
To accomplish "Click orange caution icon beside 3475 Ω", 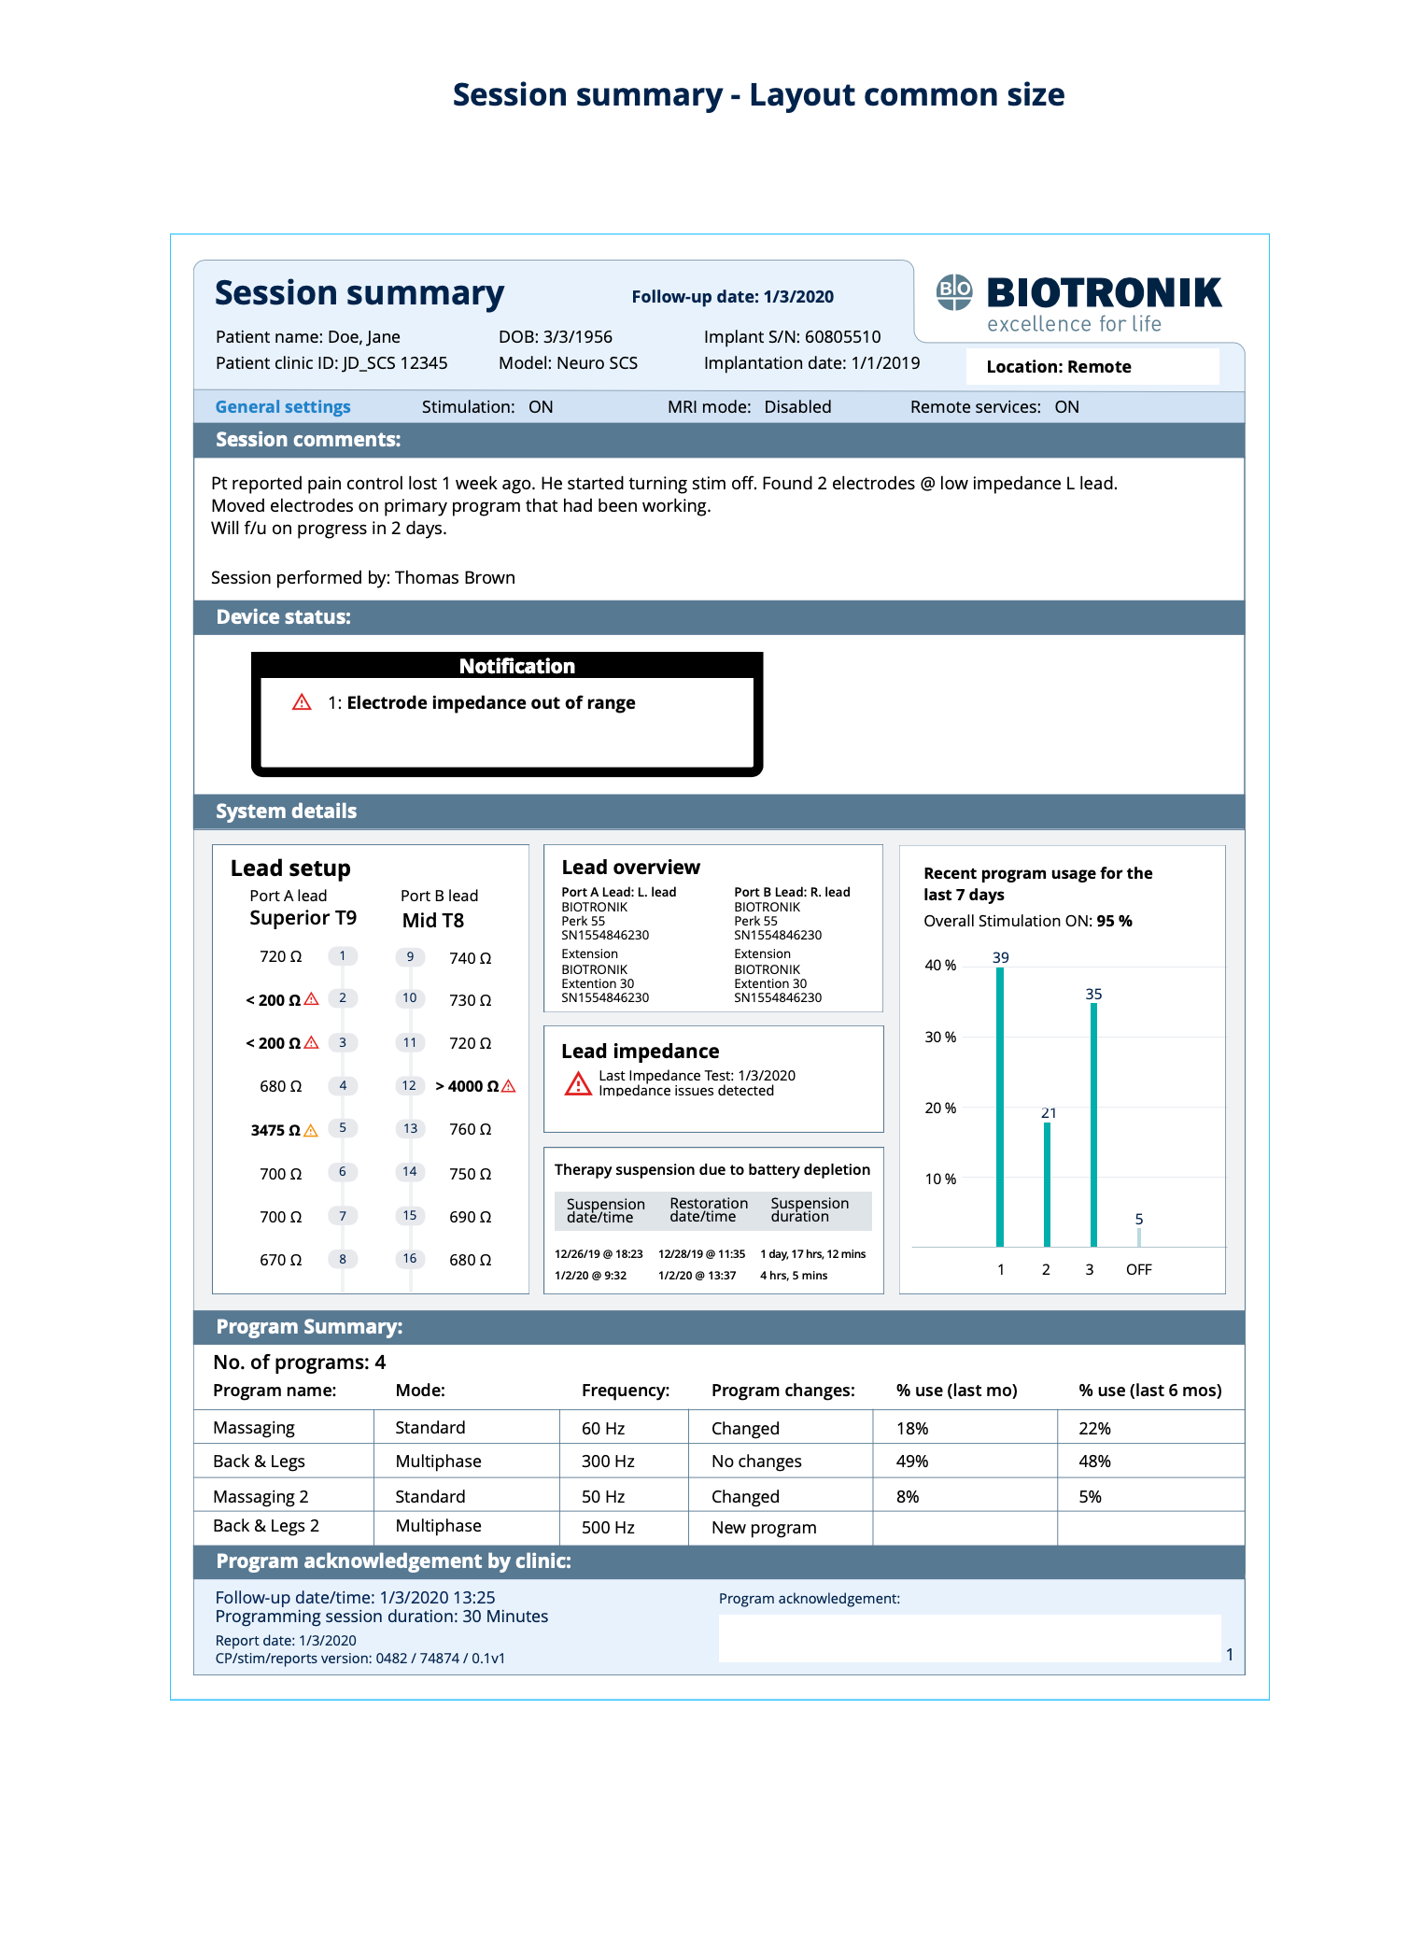I will coord(311,1130).
